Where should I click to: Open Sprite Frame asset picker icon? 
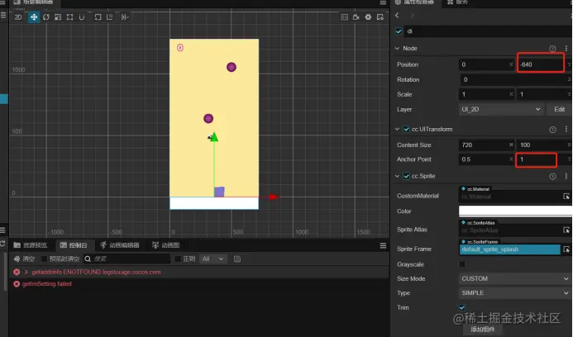point(566,249)
